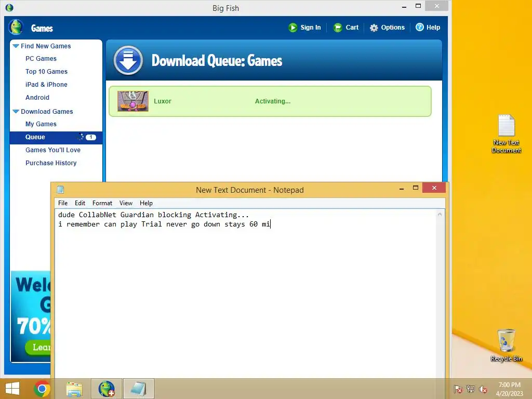This screenshot has height=399, width=532.
Task: Click the Luxor game title
Action: [163, 101]
